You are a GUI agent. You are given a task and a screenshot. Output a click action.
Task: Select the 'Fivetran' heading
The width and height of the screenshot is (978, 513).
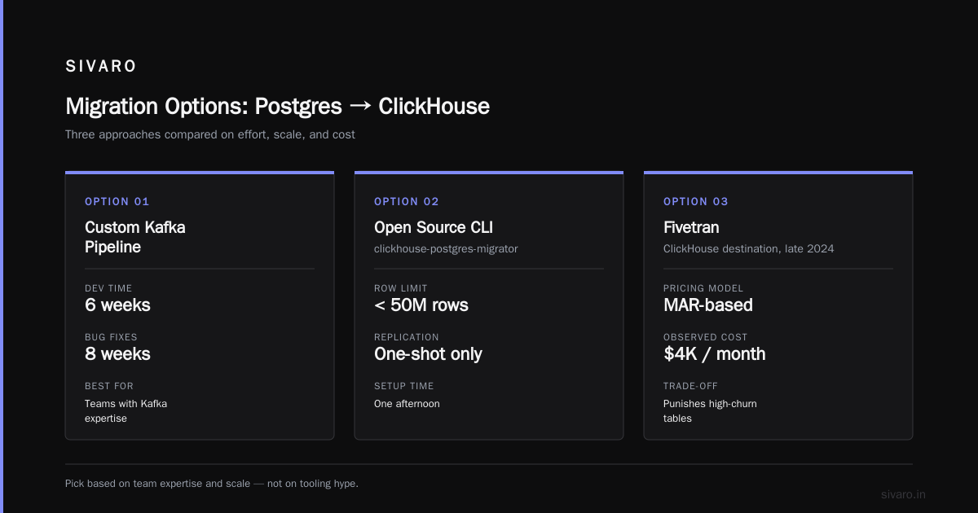691,227
